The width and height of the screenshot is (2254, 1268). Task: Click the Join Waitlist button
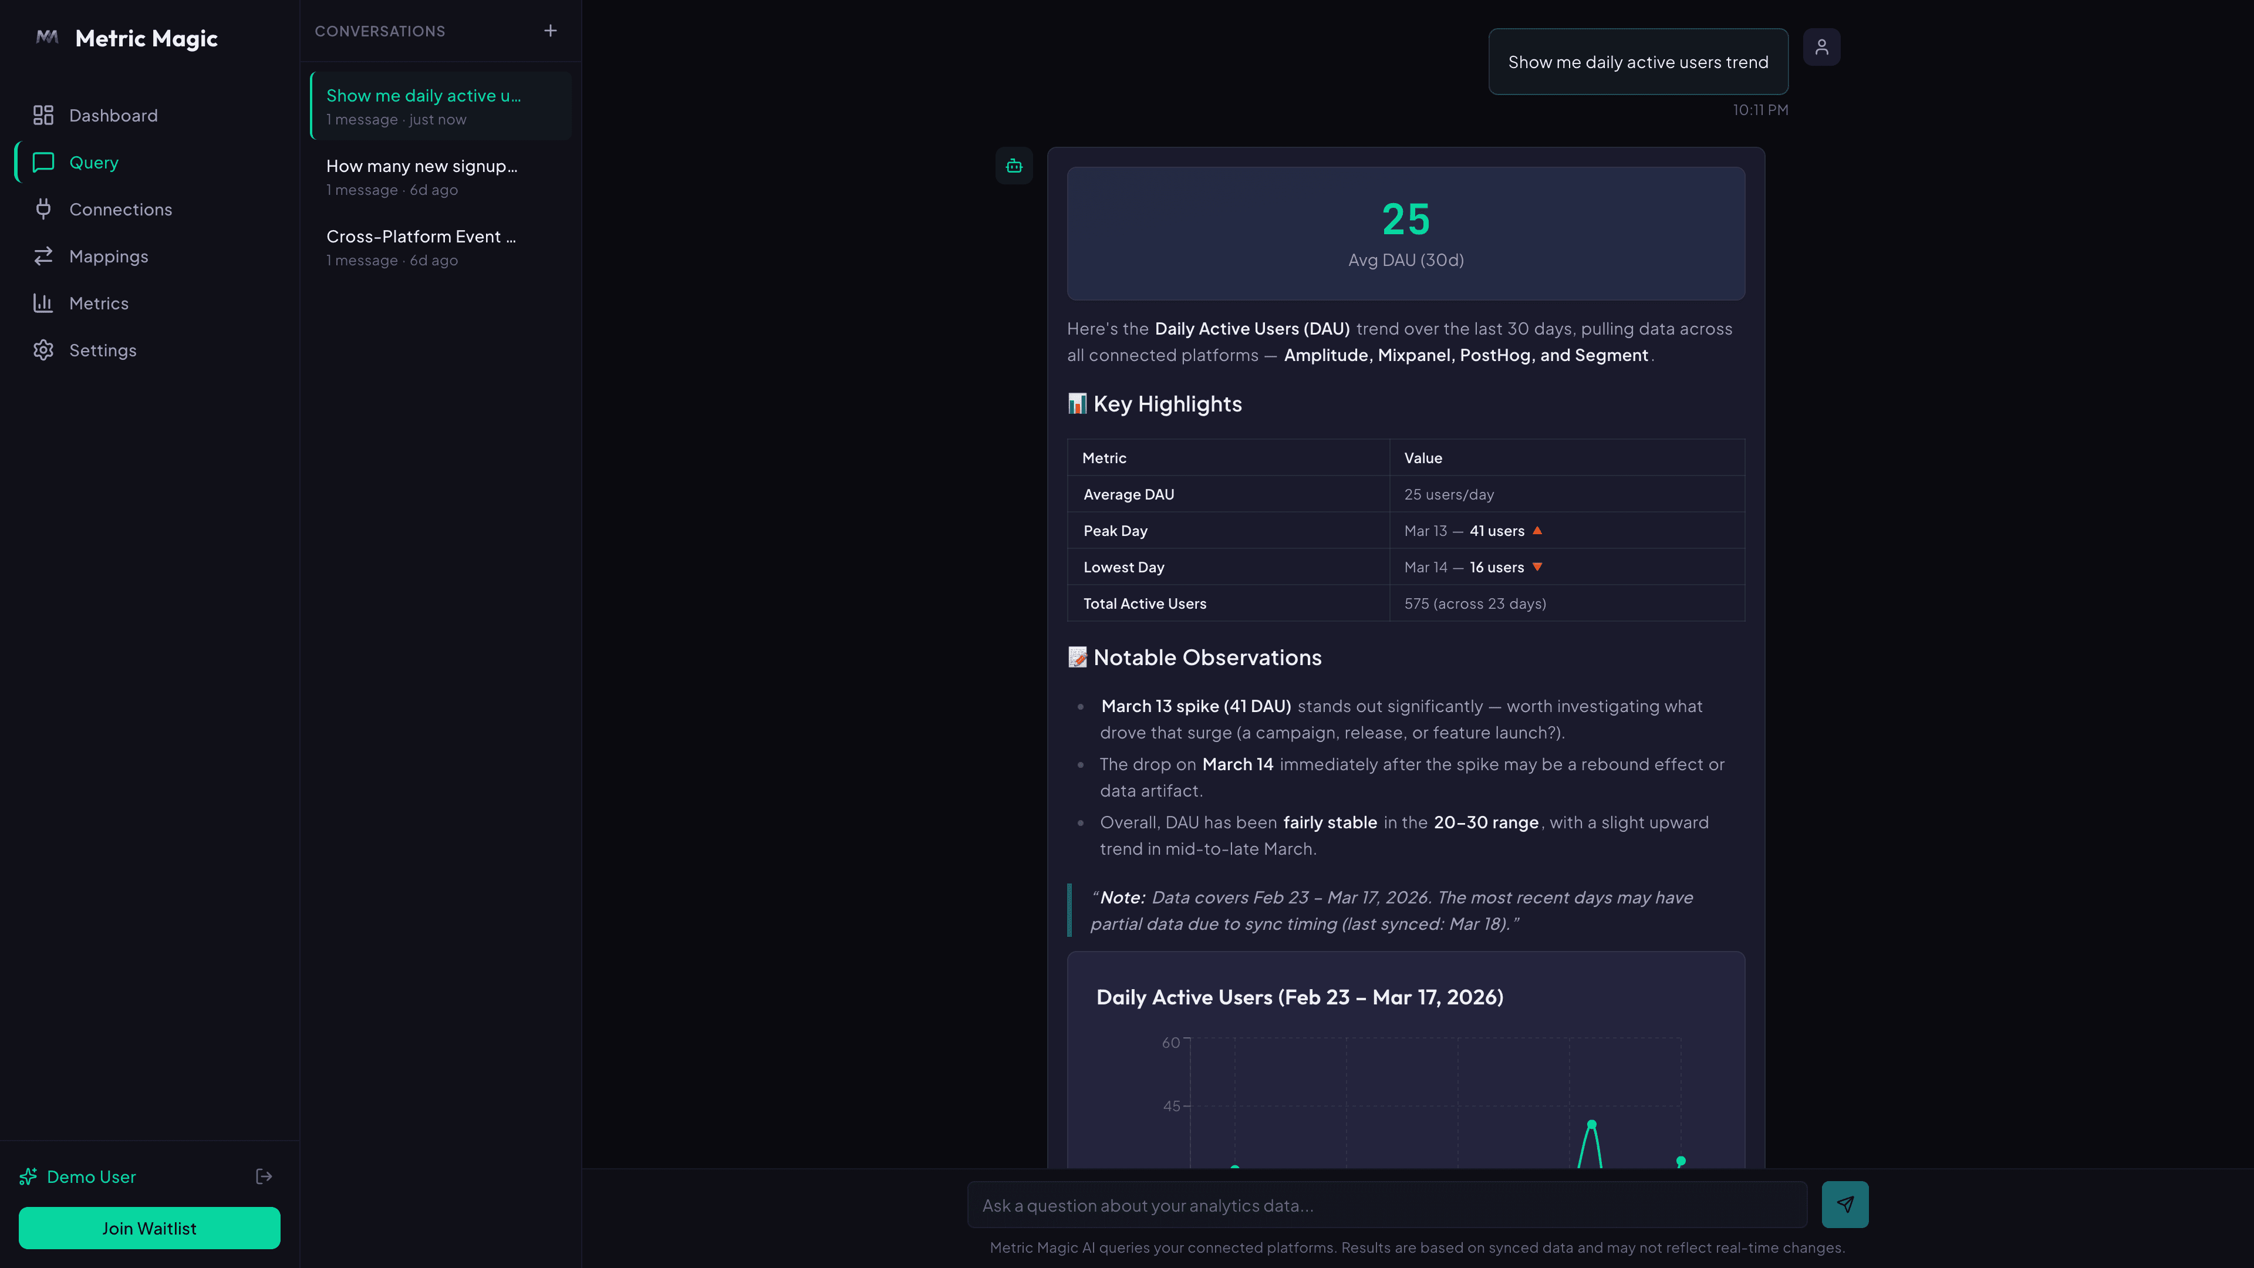(x=149, y=1227)
